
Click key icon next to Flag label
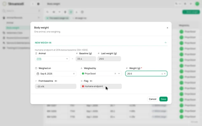point(91,81)
